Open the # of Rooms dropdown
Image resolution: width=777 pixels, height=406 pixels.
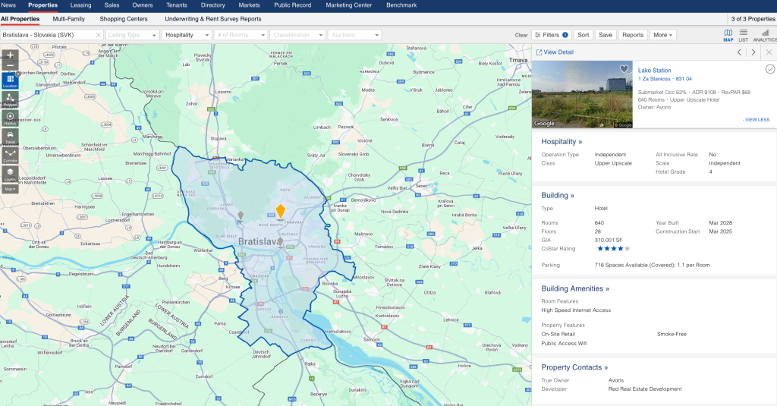241,35
